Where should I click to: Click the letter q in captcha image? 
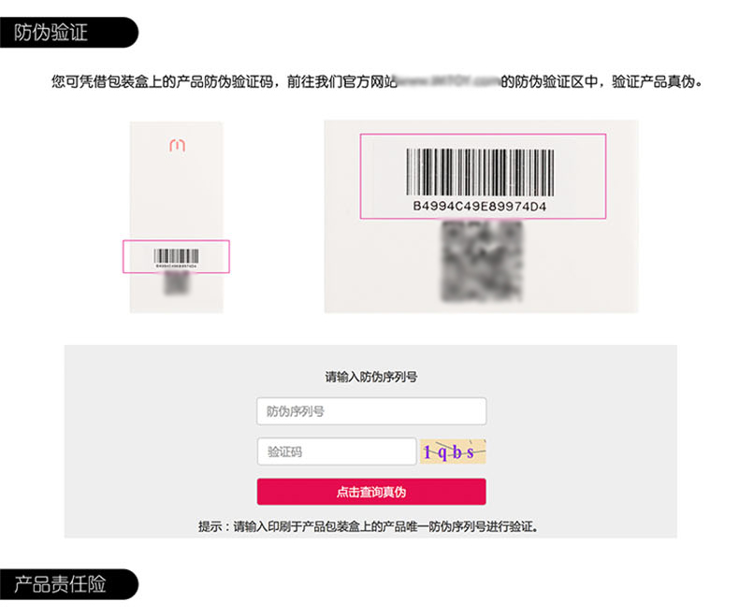click(x=442, y=452)
